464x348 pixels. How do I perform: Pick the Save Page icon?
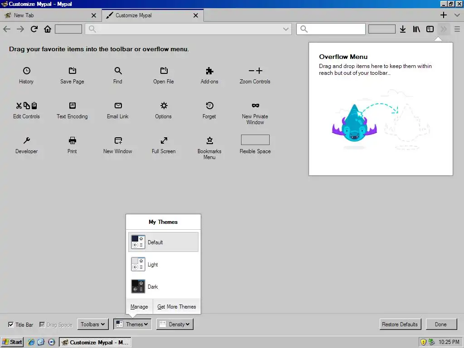tap(72, 71)
